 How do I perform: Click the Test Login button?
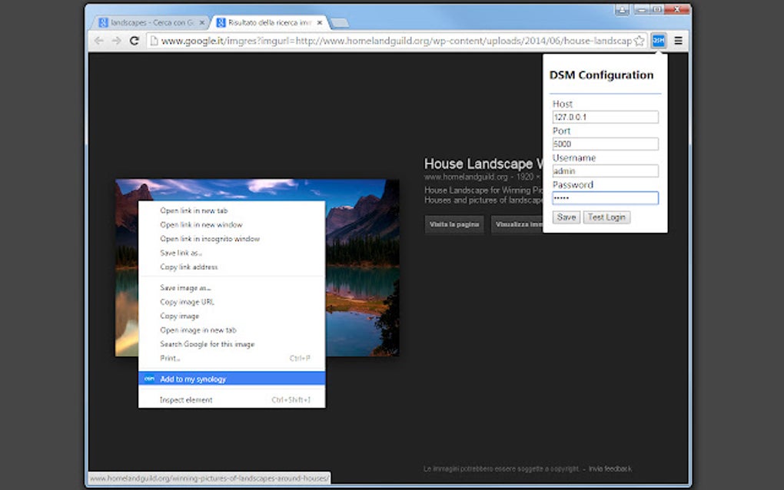[606, 217]
